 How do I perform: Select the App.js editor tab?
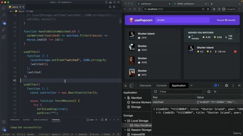(x=16, y=7)
